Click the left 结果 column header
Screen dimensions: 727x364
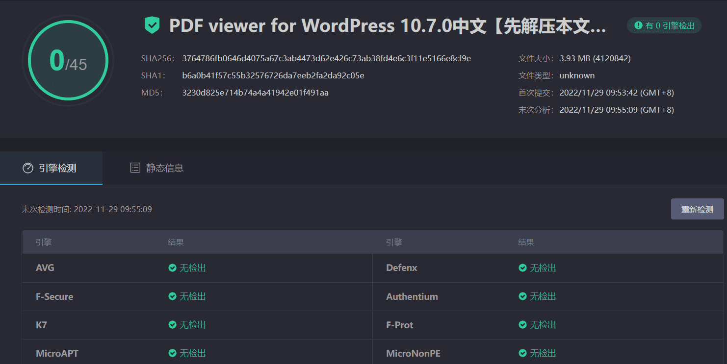176,242
